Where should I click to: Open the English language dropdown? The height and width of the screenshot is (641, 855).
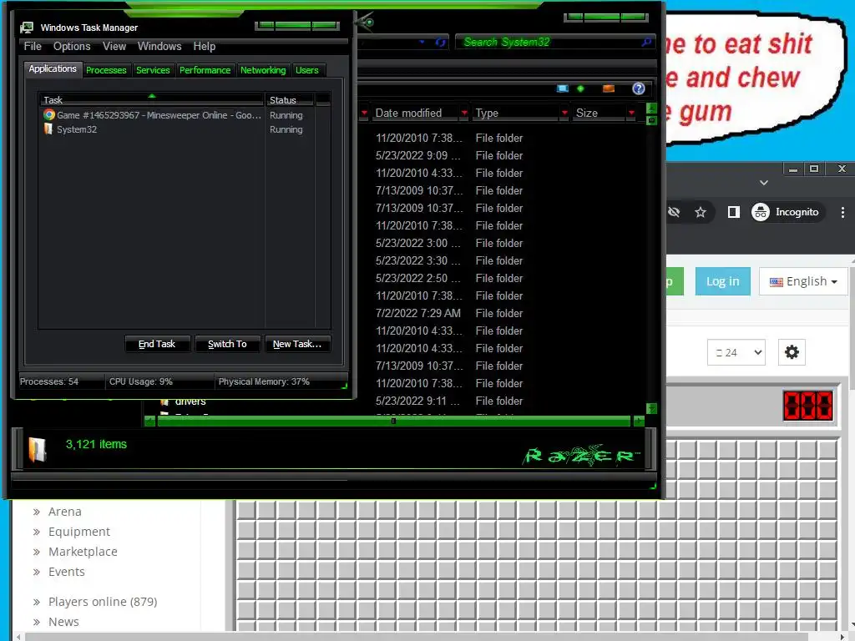click(803, 281)
